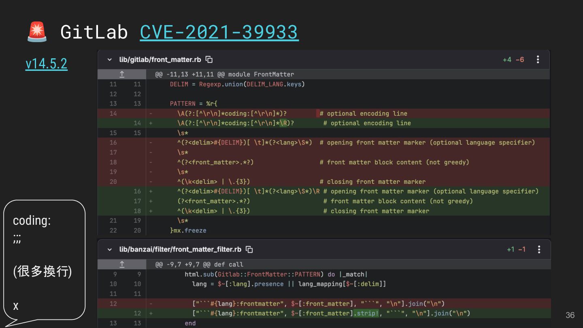Image resolution: width=583 pixels, height=328 pixels.
Task: Click hunk header 'module FrontMatter'
Action: point(225,75)
